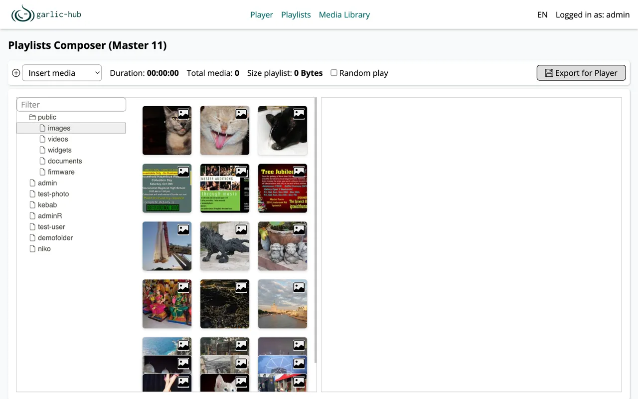This screenshot has height=399, width=638.
Task: Click the Duration 00:00:00 value
Action: pyautogui.click(x=162, y=73)
